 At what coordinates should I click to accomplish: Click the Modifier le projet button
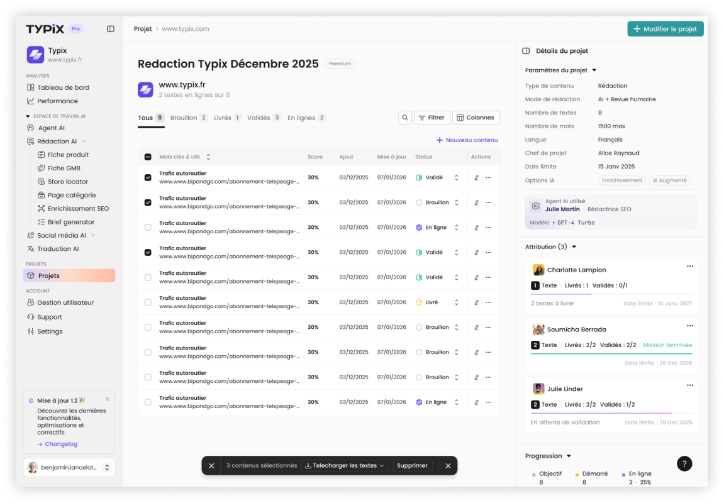tap(665, 29)
